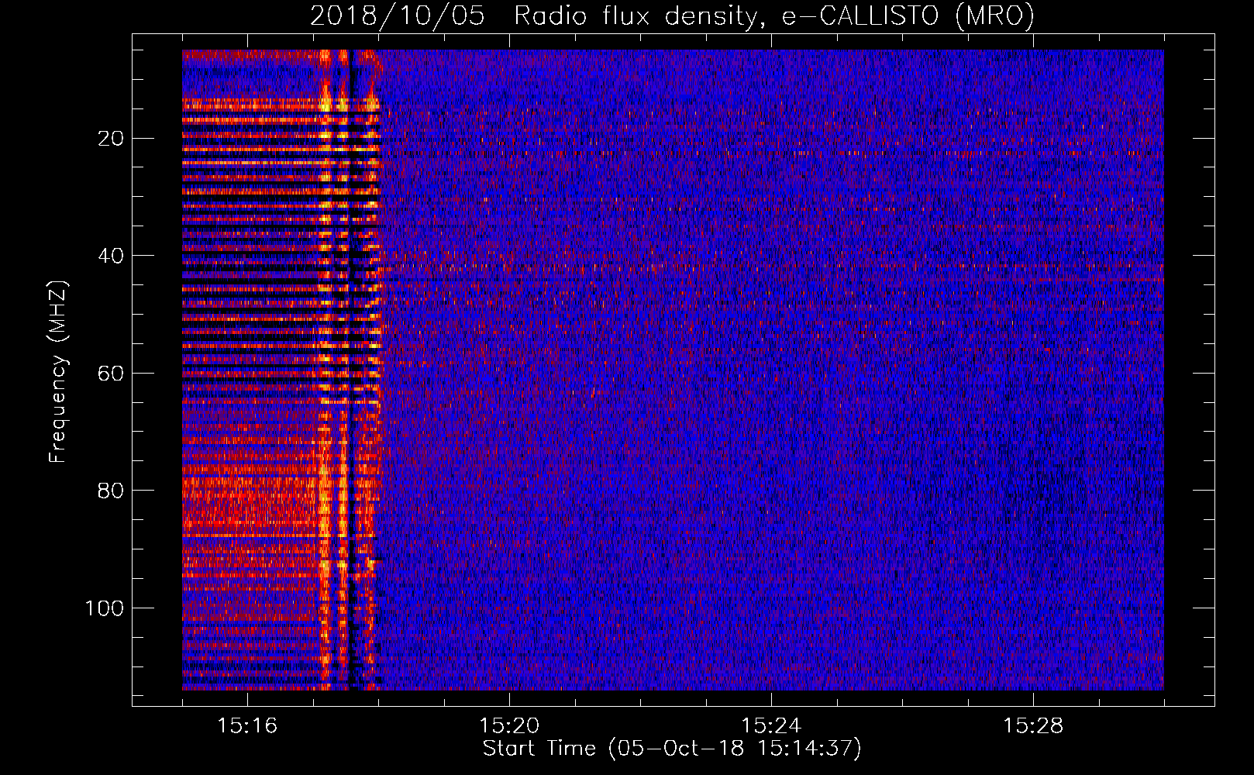The height and width of the screenshot is (775, 1254).
Task: Click the plot title "2018/10/05 Radio flux density, e-CALLISTO (MRO)"
Action: pos(672,15)
